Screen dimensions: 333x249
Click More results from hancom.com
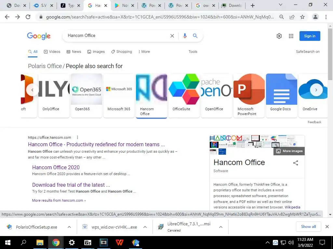pos(59,200)
